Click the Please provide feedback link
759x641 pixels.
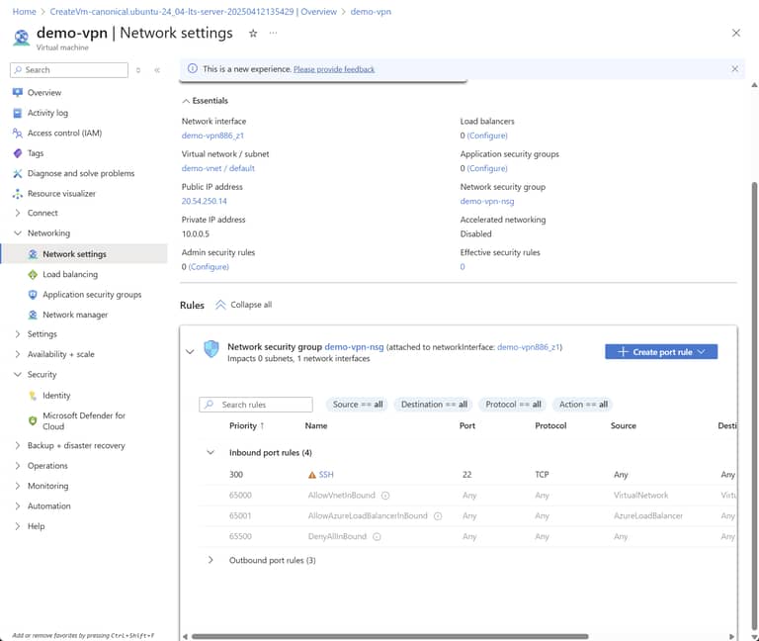pos(334,69)
